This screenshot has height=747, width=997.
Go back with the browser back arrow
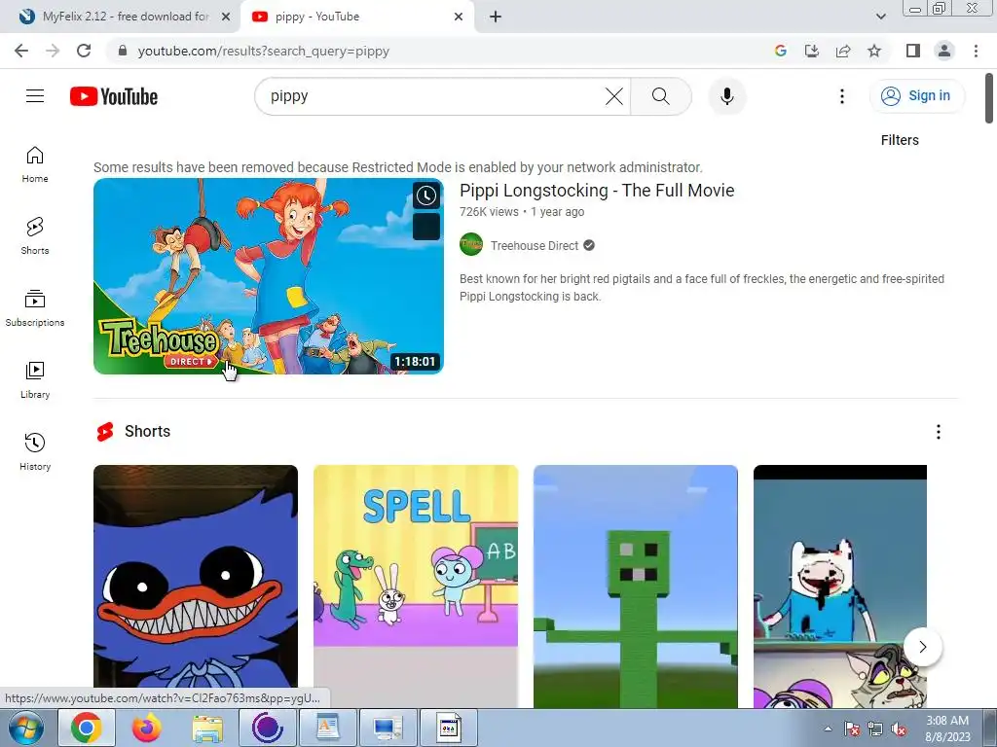(x=21, y=51)
